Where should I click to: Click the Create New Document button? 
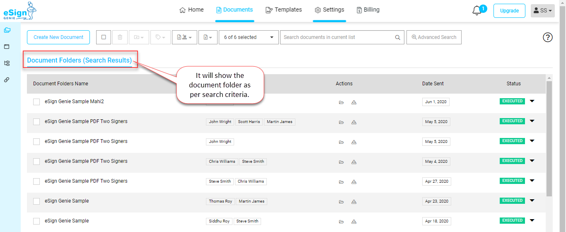(58, 37)
